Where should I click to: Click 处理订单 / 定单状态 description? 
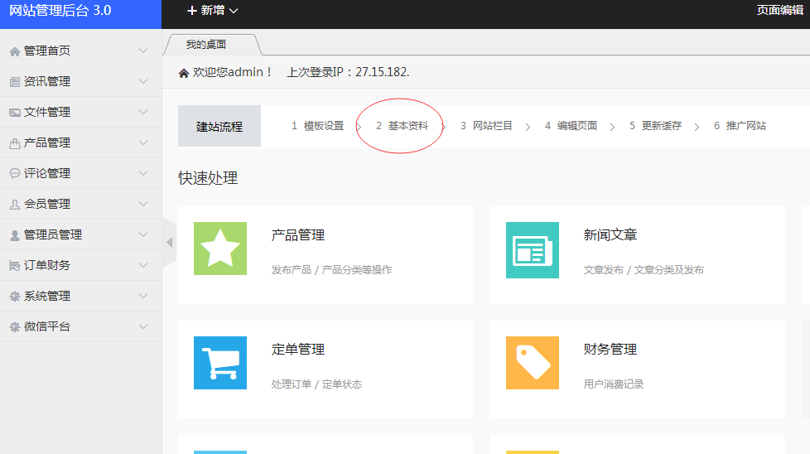pos(316,384)
